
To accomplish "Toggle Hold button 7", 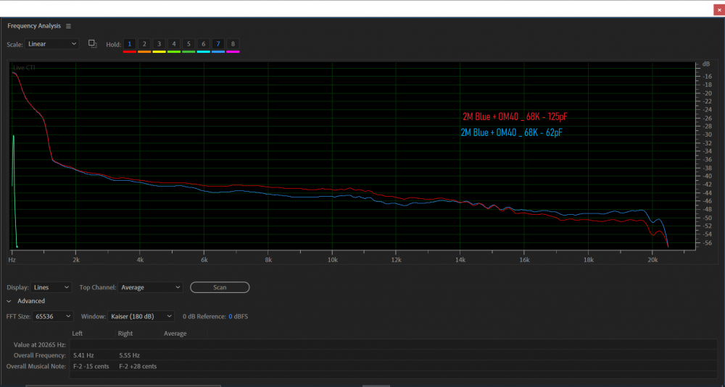I will click(218, 44).
